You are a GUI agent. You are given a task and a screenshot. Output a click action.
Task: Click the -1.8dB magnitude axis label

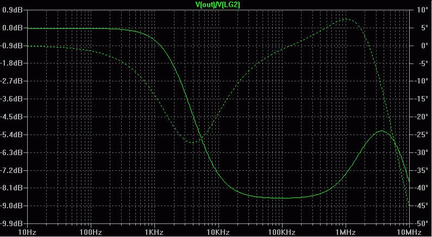point(12,63)
